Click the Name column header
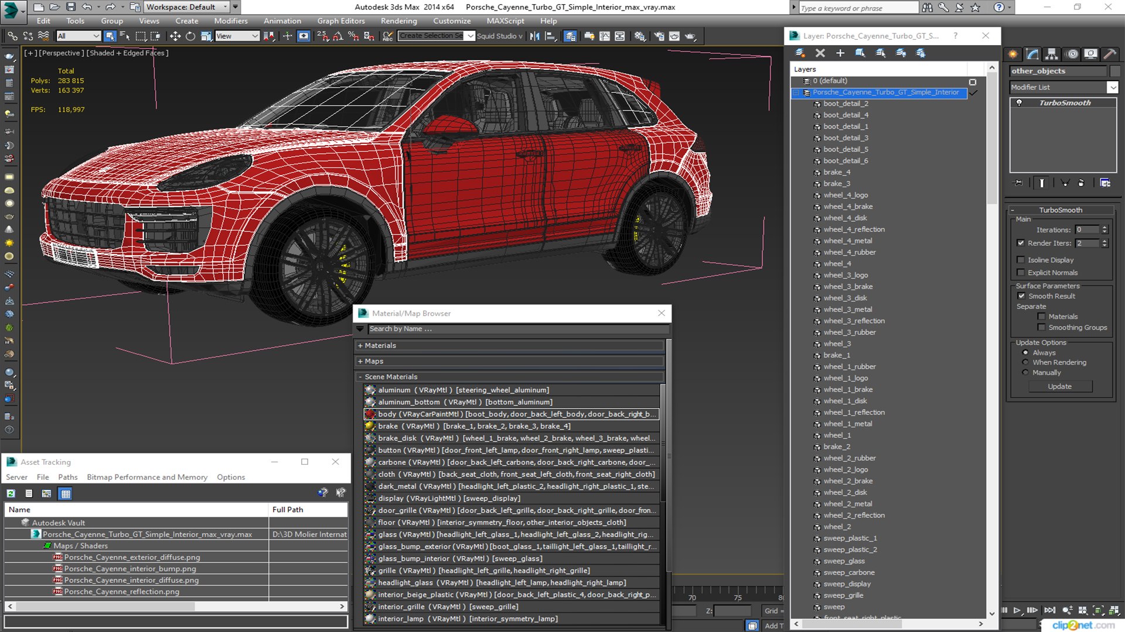 pyautogui.click(x=136, y=510)
